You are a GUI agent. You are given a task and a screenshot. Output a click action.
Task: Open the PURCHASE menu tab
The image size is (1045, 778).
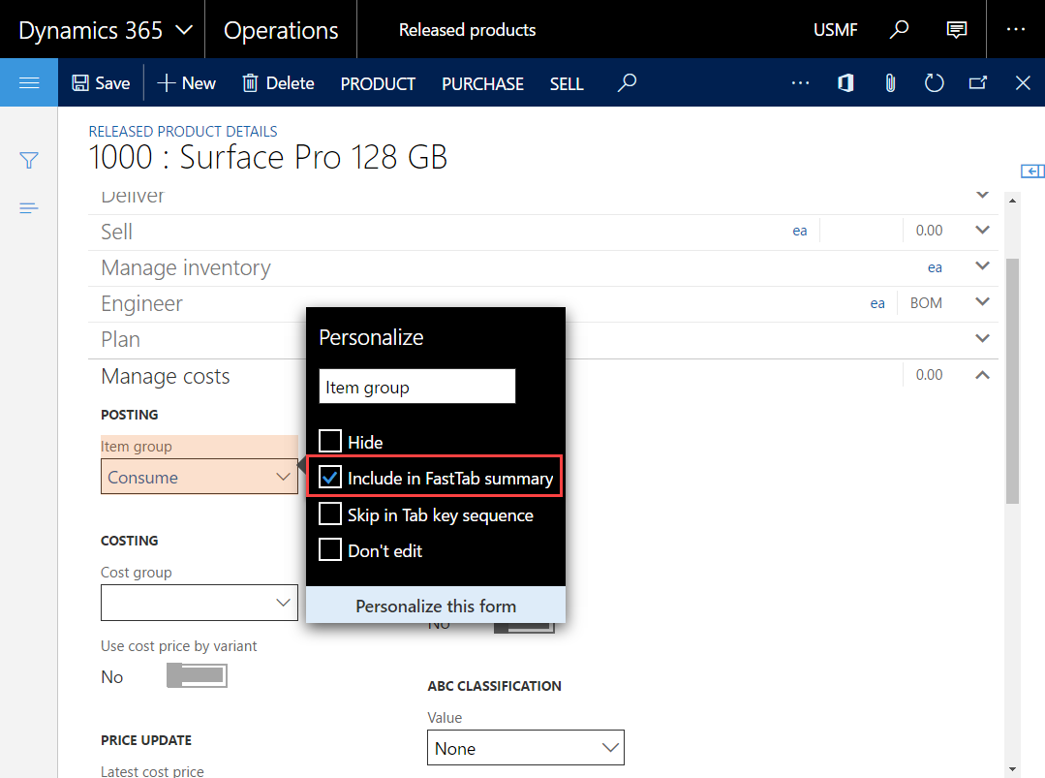tap(482, 84)
